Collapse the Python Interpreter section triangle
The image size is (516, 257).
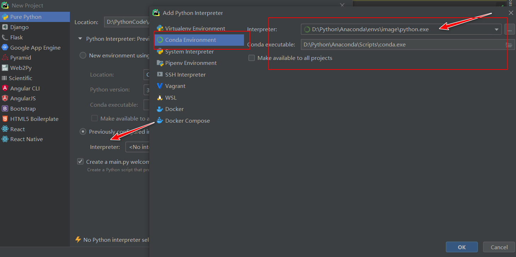[x=80, y=39]
